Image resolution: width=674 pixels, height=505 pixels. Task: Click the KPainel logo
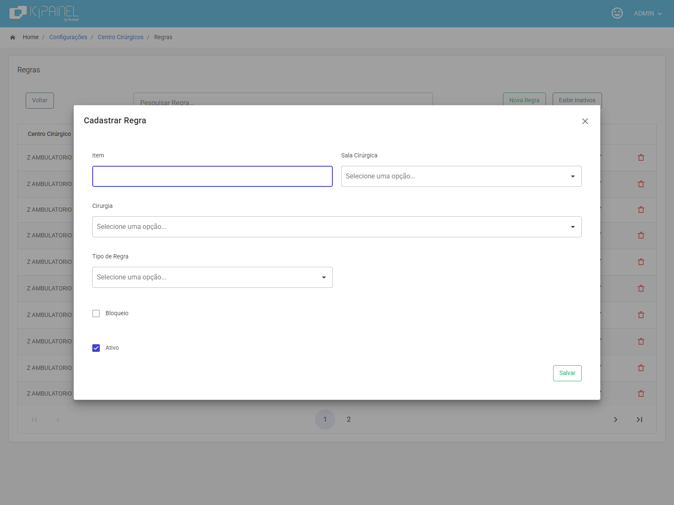coord(44,13)
